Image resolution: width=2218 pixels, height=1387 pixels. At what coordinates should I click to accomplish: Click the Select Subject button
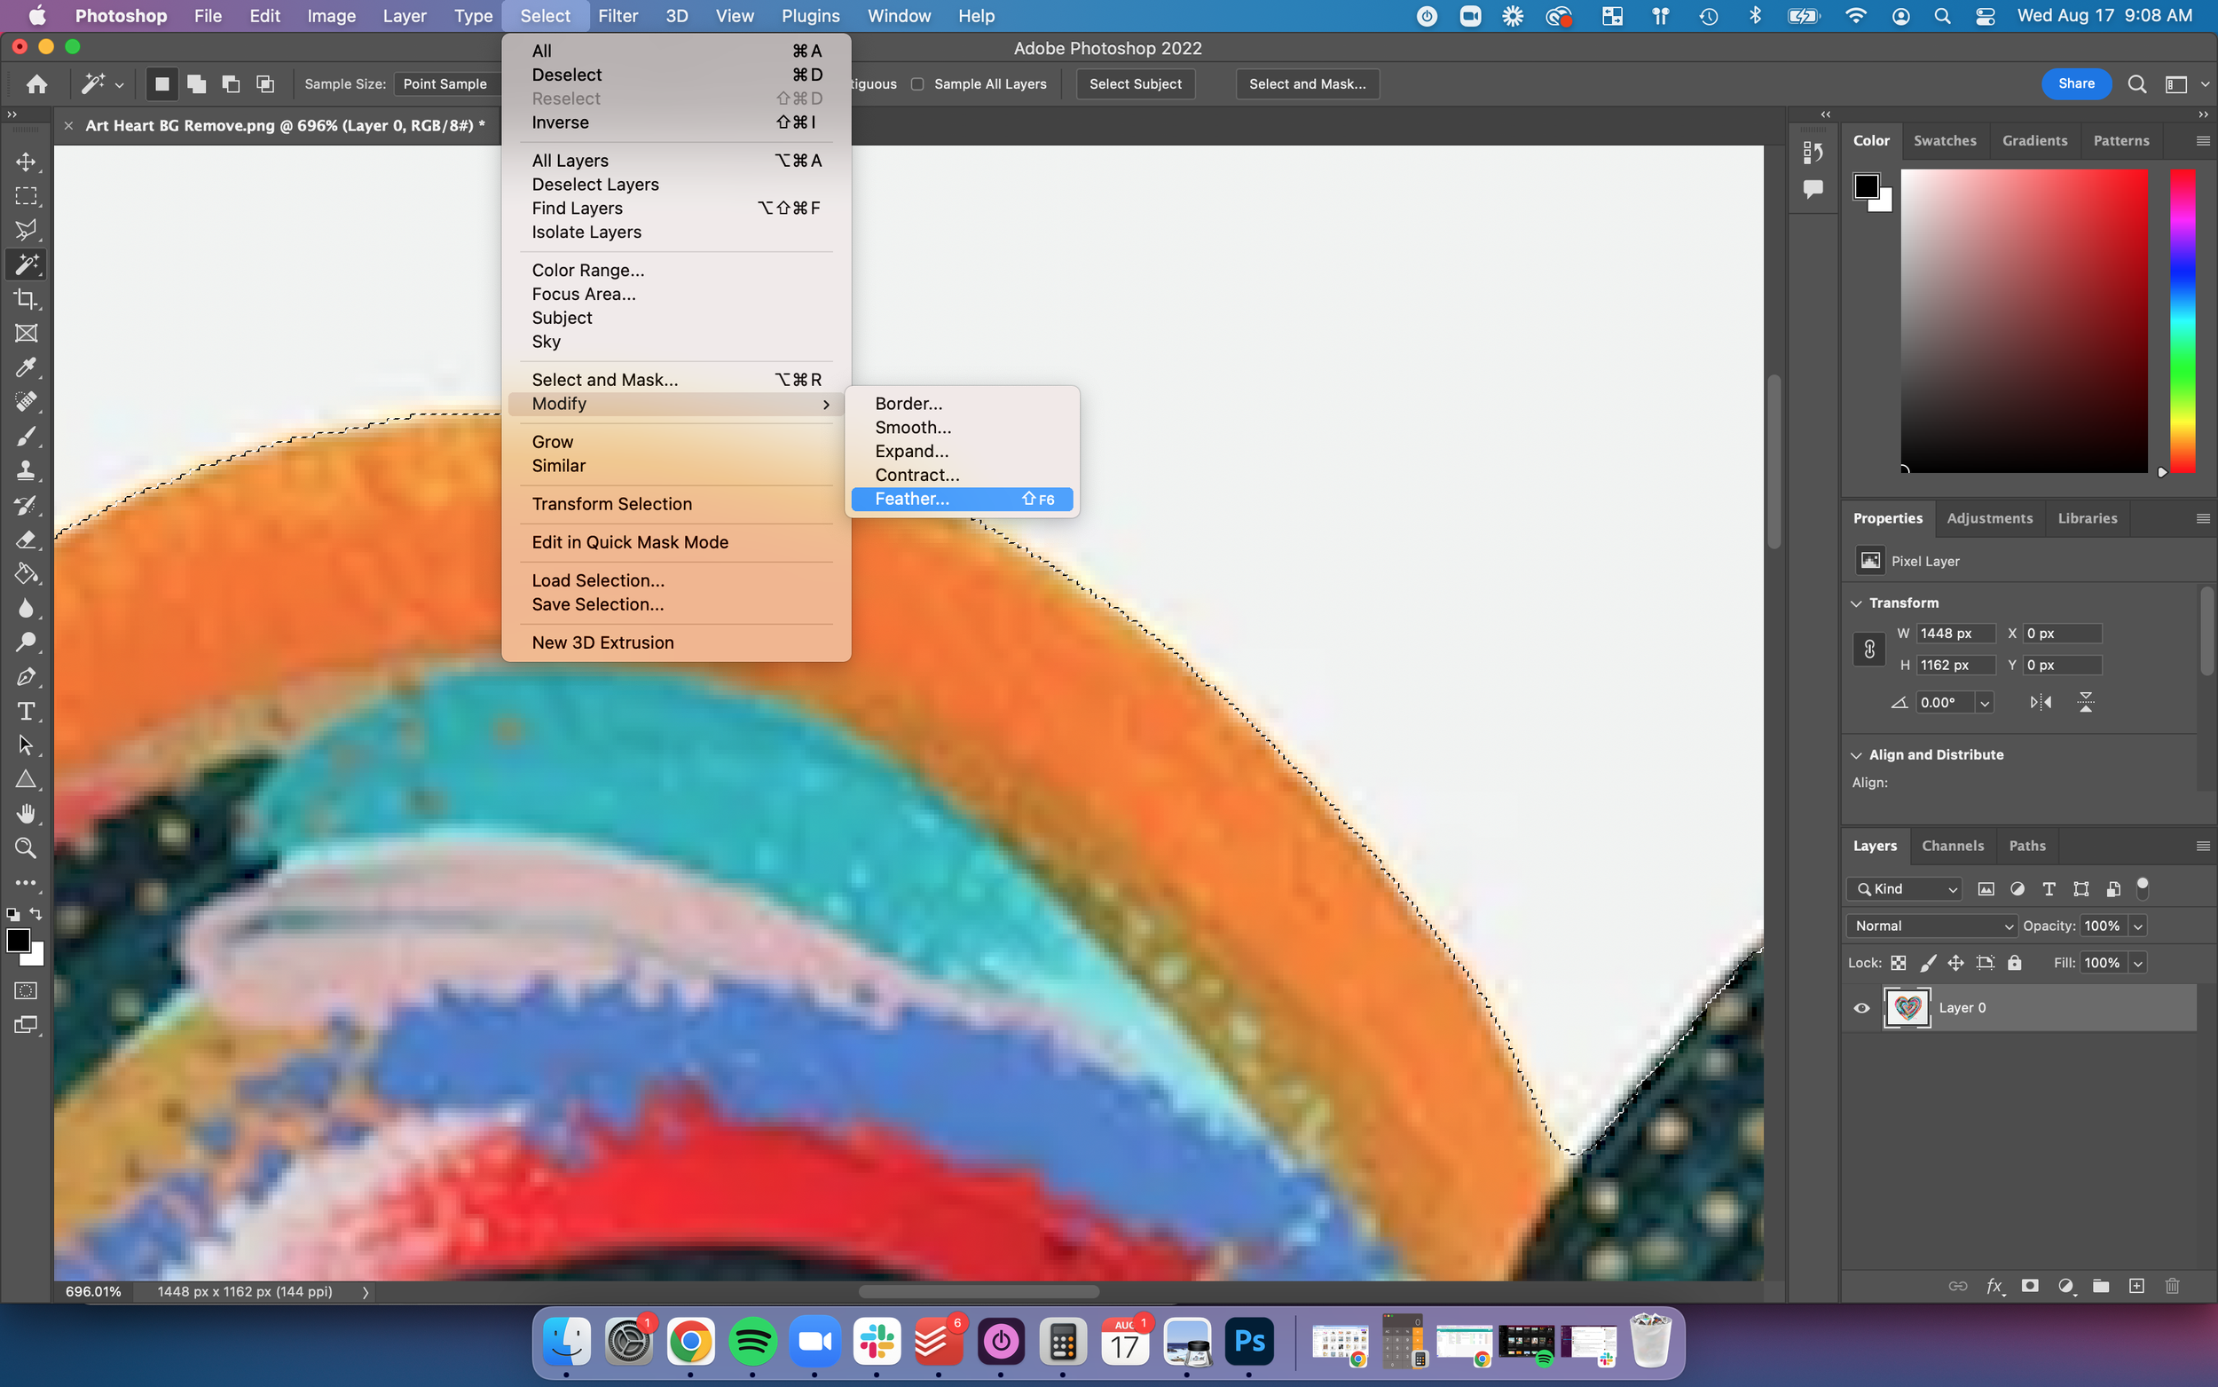(1135, 84)
